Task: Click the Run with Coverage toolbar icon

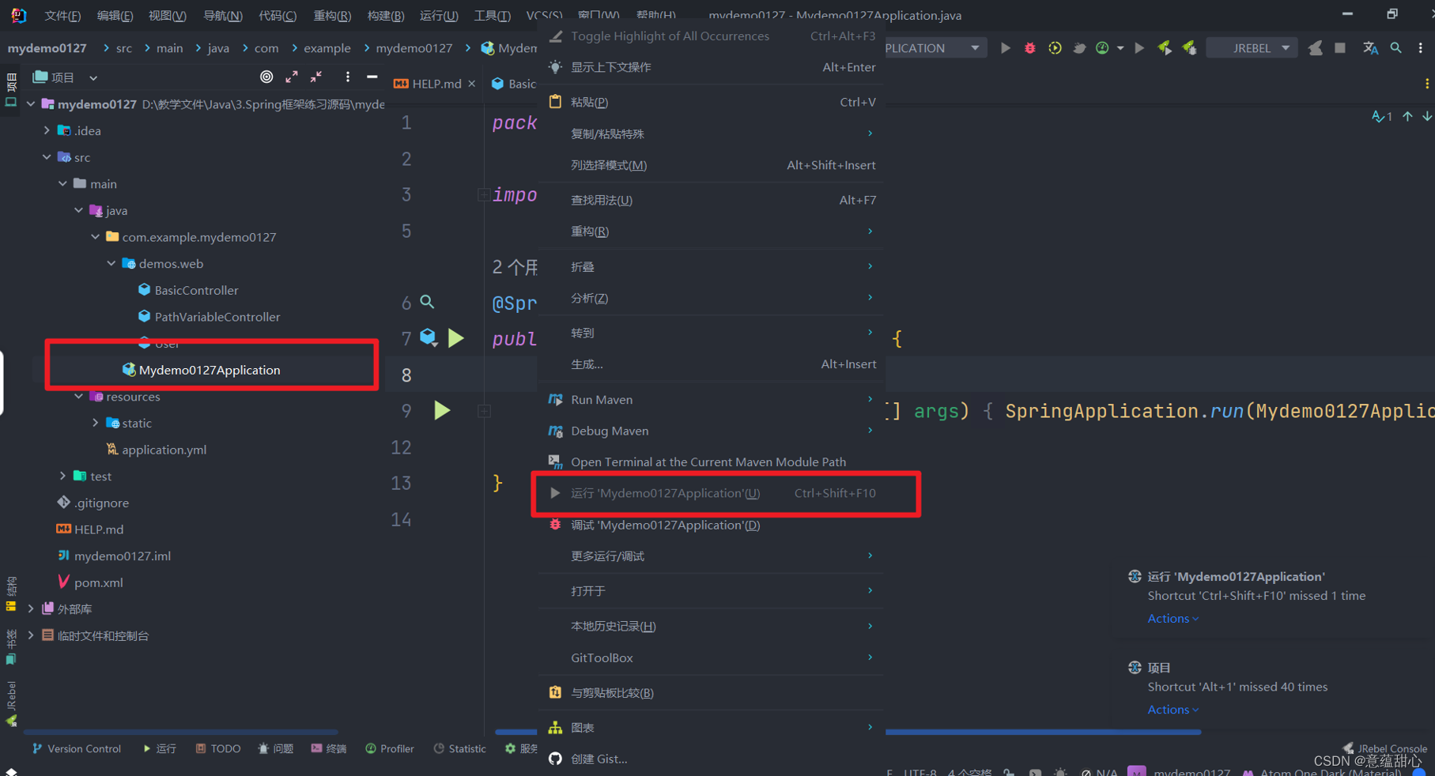Action: pyautogui.click(x=1055, y=48)
